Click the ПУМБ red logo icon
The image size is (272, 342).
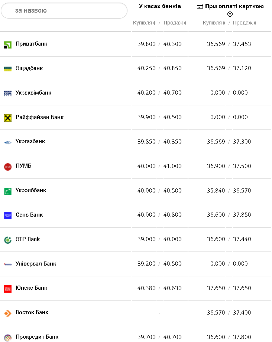[x=8, y=167]
